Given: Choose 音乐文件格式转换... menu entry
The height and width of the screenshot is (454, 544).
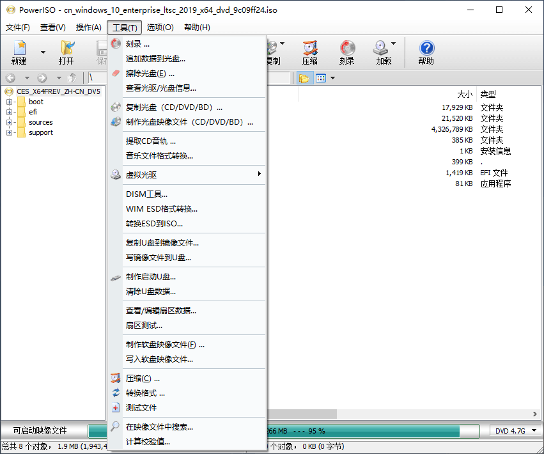Looking at the screenshot, I should click(x=187, y=156).
